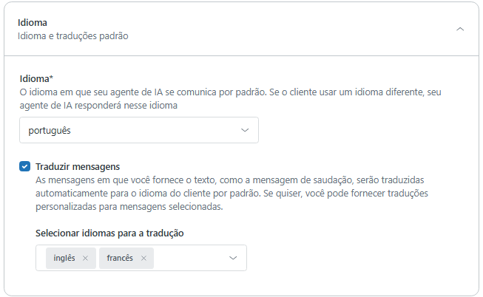Viewport: 483px width, 297px height.
Task: Click the português dropdown arrow
Action: tap(246, 131)
